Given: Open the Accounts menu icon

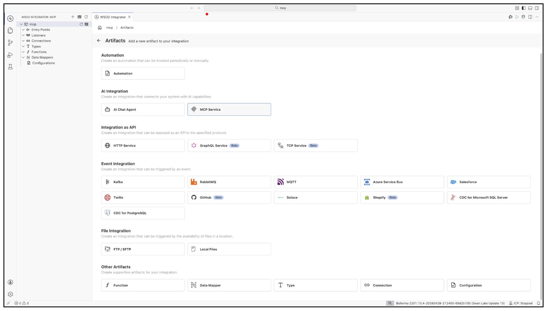Looking at the screenshot, I should (x=10, y=282).
